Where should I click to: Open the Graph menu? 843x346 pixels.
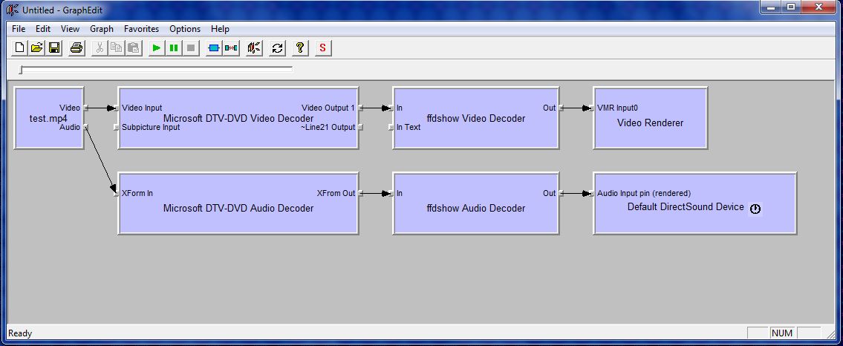(102, 29)
